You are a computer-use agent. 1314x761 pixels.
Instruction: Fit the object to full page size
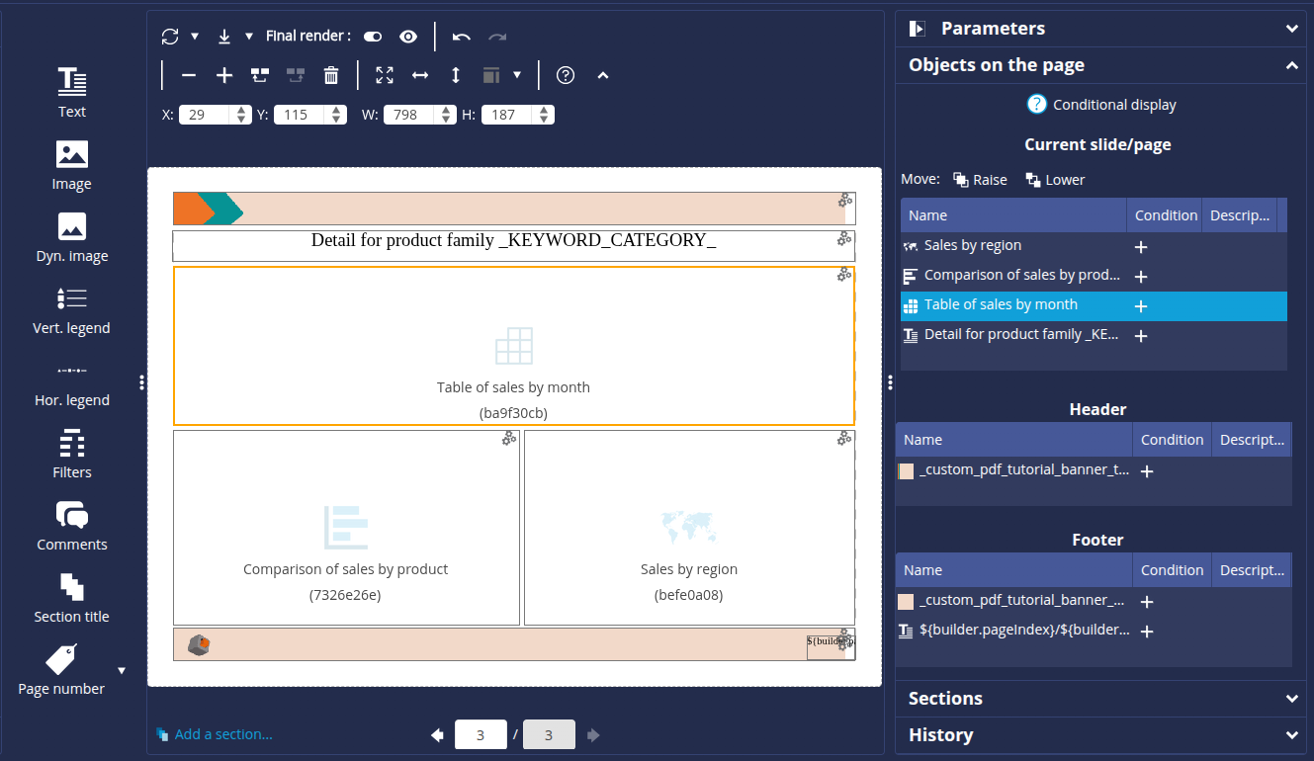(x=385, y=75)
